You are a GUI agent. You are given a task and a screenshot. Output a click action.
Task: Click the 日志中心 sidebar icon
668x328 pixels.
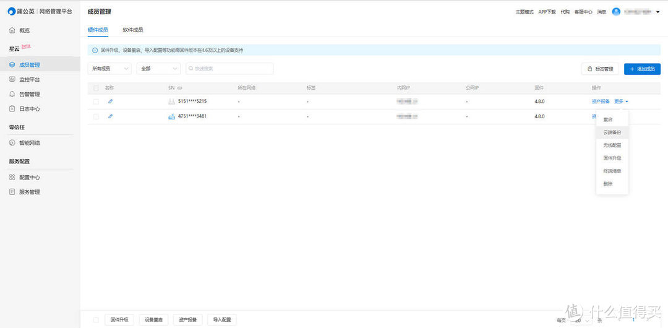[12, 109]
